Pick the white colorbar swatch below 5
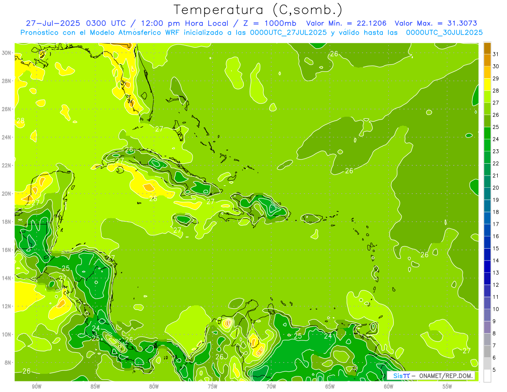The height and width of the screenshot is (392, 507). pos(488,376)
